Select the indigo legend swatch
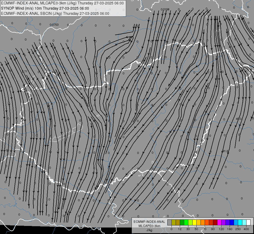 point(228,222)
